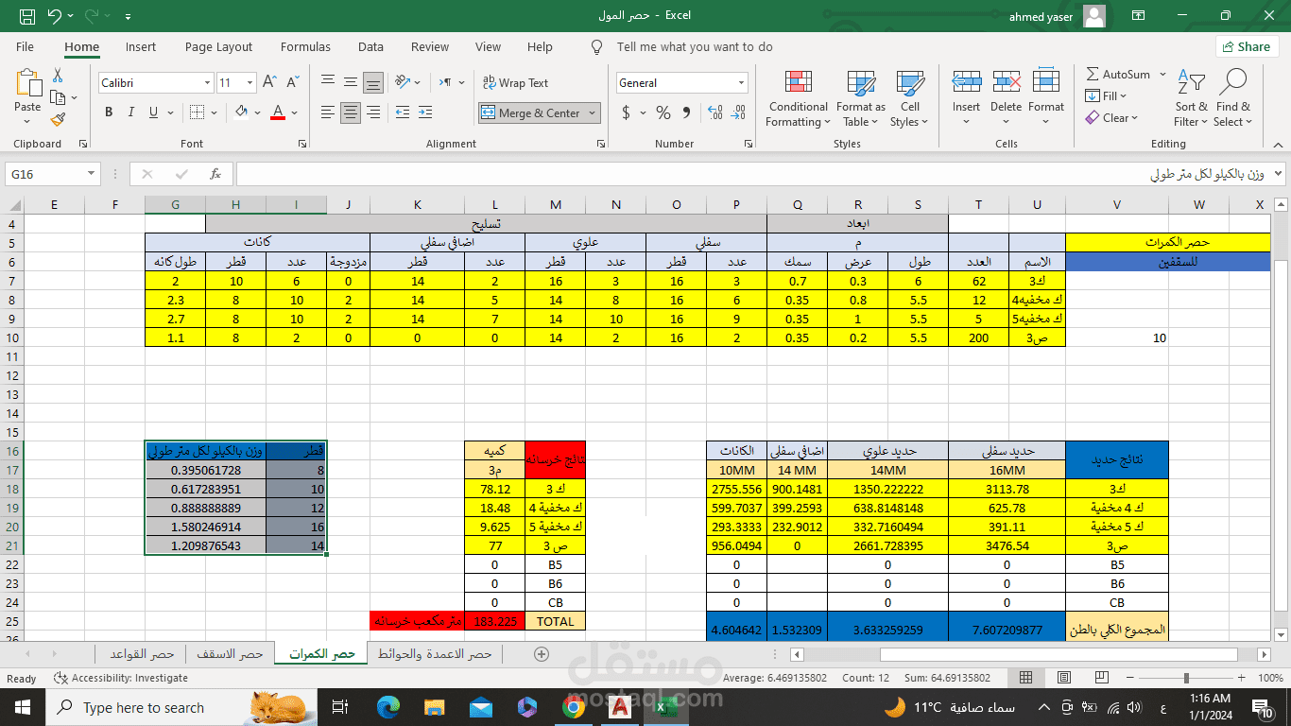The image size is (1291, 726).
Task: Open the Fill dropdown
Action: 1106,96
